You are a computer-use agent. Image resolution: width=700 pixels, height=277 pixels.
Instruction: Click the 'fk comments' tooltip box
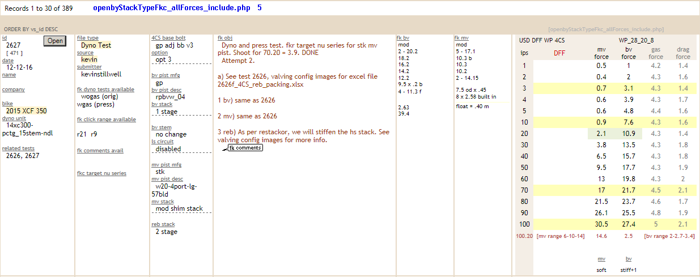click(x=245, y=148)
